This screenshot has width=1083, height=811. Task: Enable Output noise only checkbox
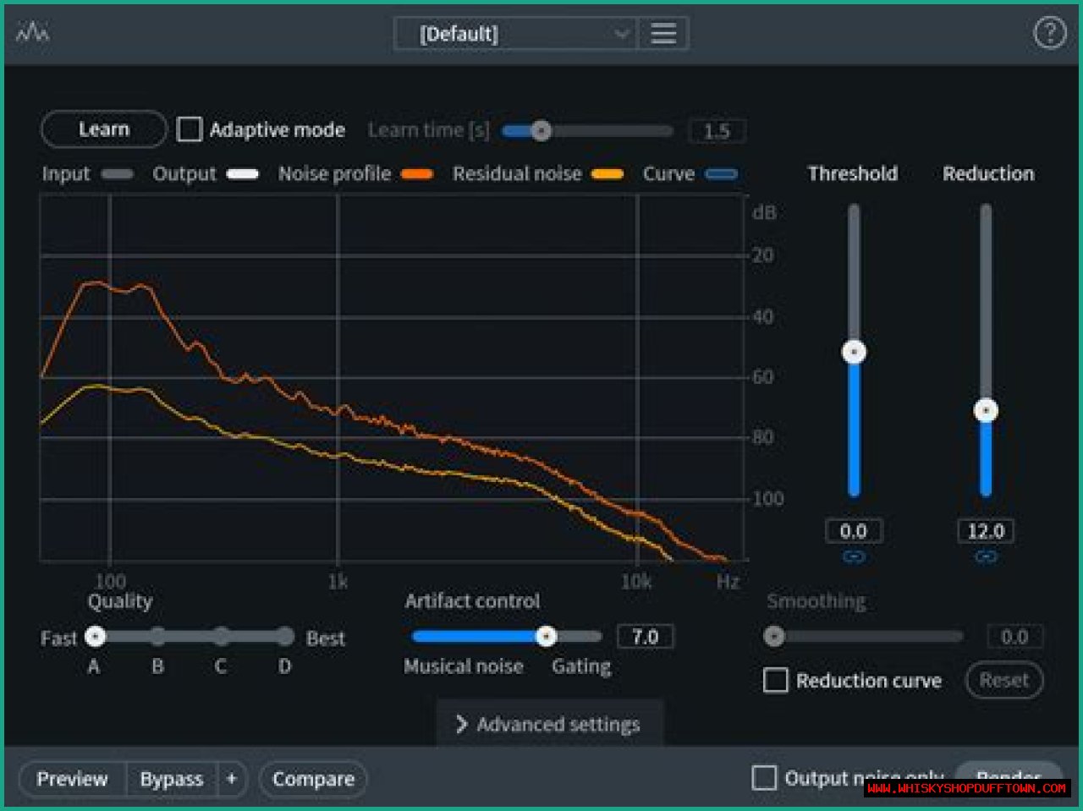[764, 778]
